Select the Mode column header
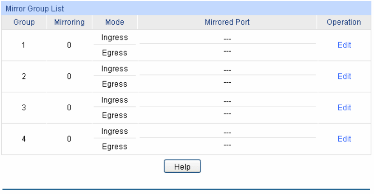 coord(115,22)
